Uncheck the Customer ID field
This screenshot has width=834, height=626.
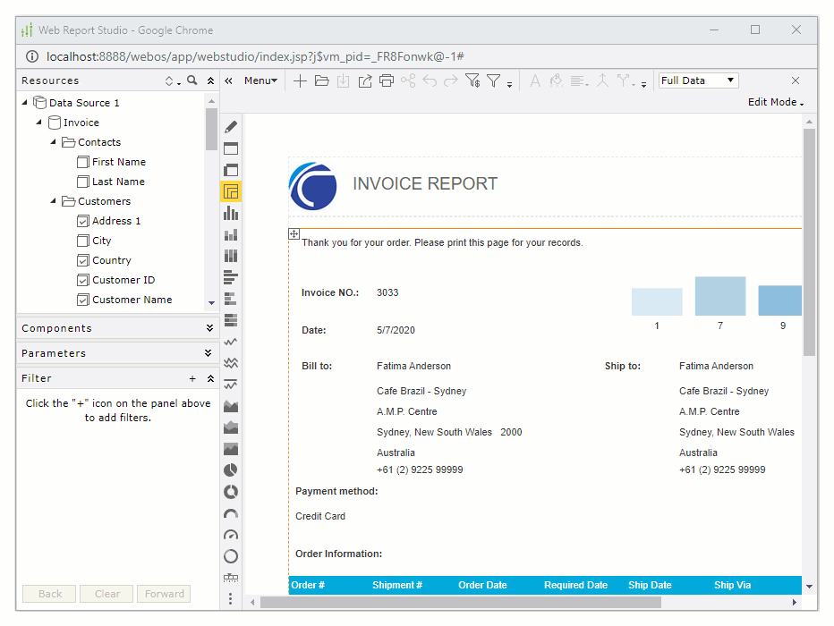81,279
